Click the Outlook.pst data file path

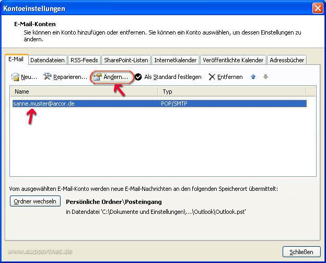156,212
